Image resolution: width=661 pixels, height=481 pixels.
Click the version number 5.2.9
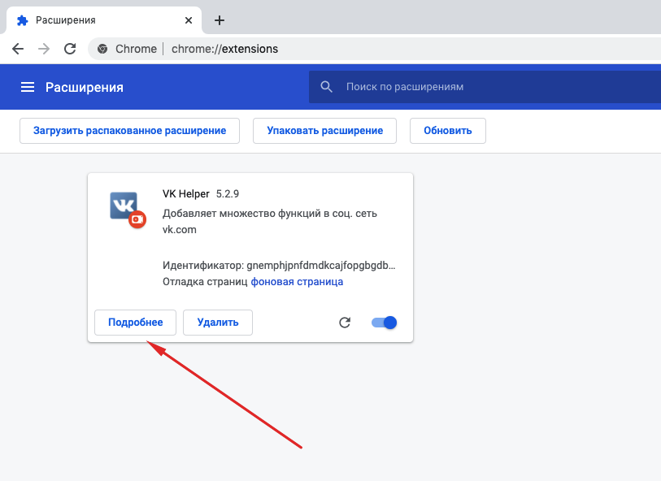click(x=228, y=193)
